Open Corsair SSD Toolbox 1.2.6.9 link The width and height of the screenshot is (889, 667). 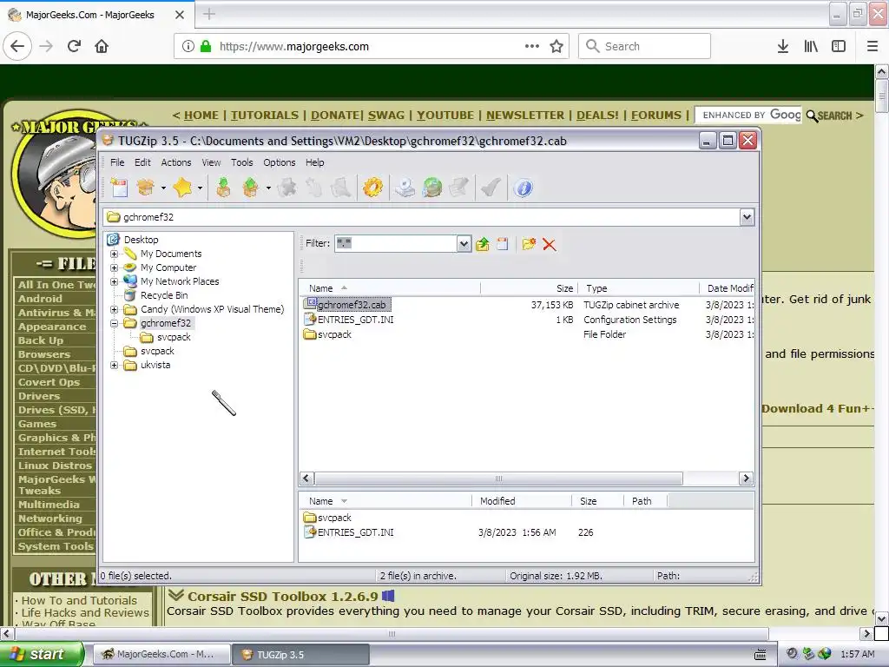pyautogui.click(x=282, y=597)
